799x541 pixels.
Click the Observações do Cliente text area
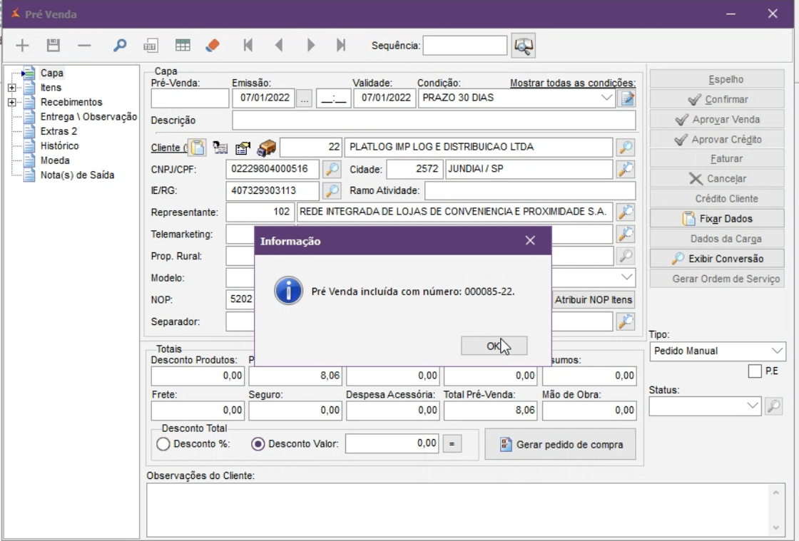pyautogui.click(x=457, y=510)
